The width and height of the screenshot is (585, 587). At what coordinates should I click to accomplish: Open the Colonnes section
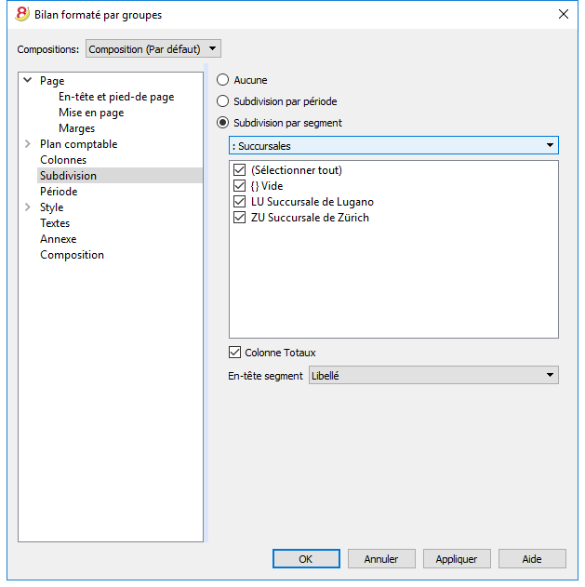click(x=63, y=160)
